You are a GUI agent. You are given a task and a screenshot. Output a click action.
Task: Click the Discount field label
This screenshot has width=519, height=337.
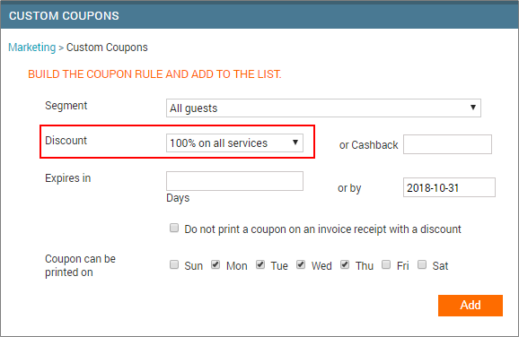(x=66, y=141)
